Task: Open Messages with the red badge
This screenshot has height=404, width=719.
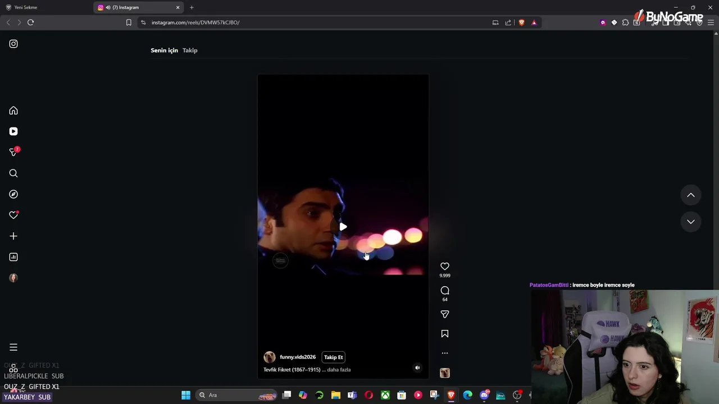Action: (13, 152)
